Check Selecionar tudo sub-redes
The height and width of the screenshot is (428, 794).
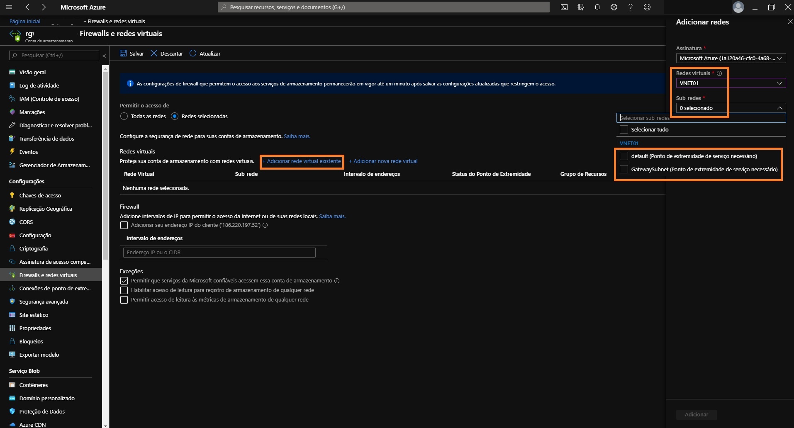pos(624,129)
